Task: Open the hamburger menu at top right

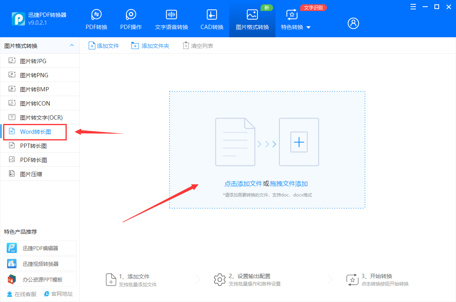Action: click(x=413, y=7)
